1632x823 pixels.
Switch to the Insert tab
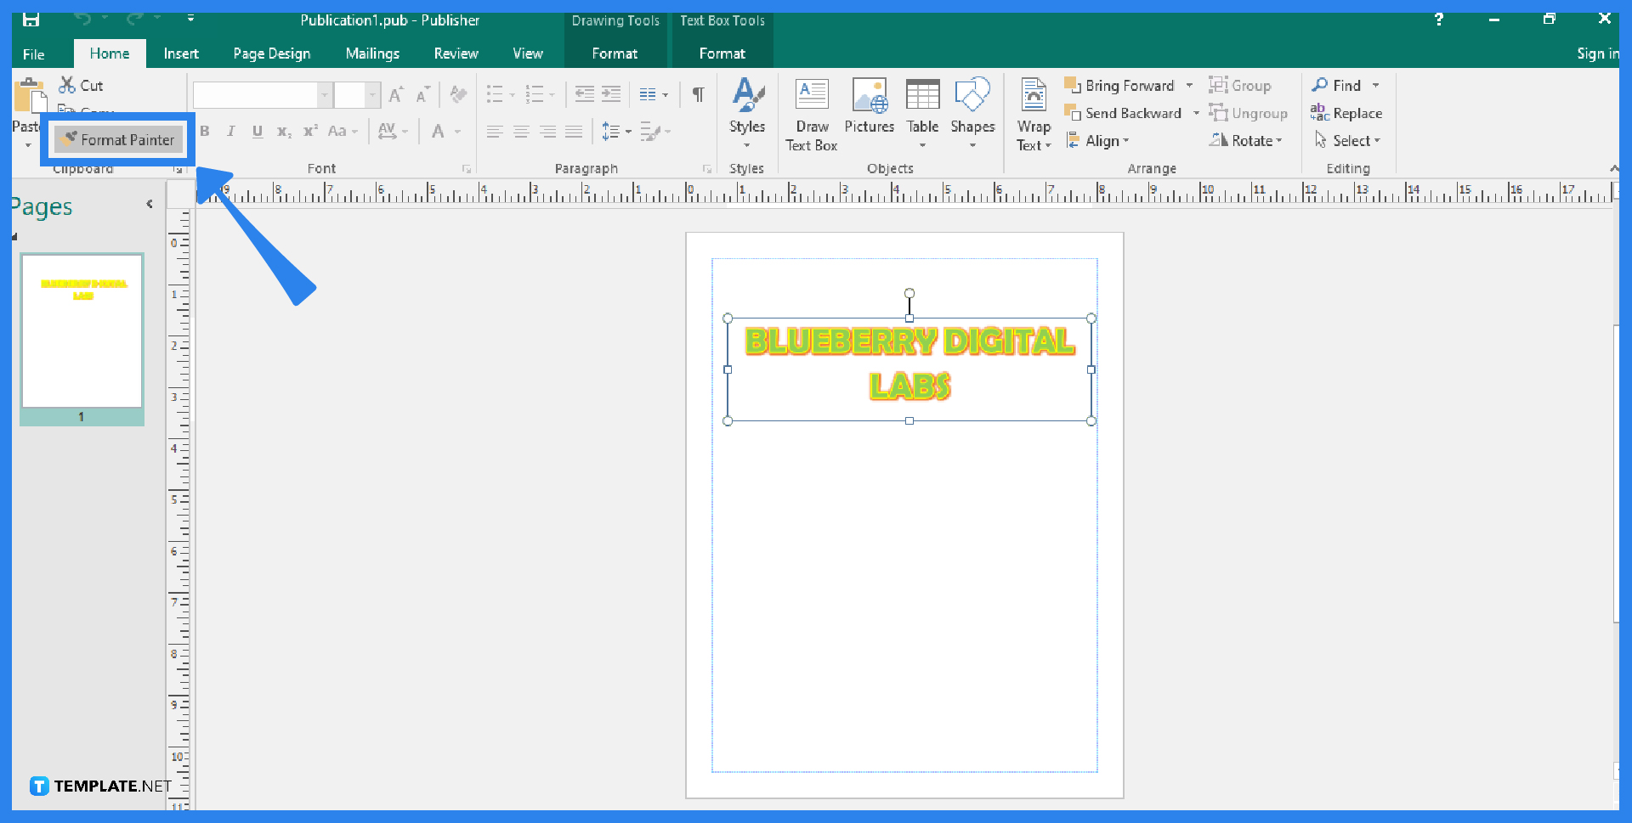point(181,53)
